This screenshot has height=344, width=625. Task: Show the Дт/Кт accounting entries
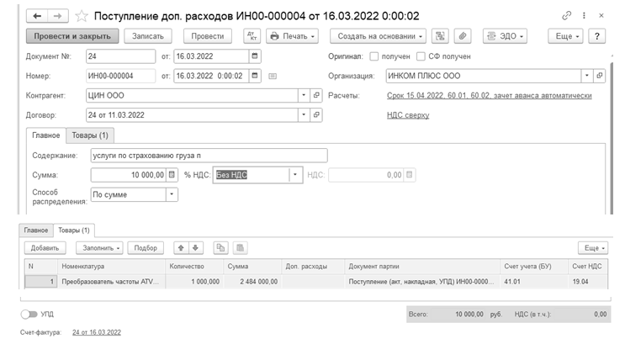[252, 36]
